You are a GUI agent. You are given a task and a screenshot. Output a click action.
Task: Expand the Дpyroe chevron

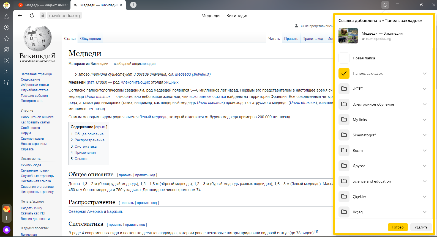pos(425,166)
